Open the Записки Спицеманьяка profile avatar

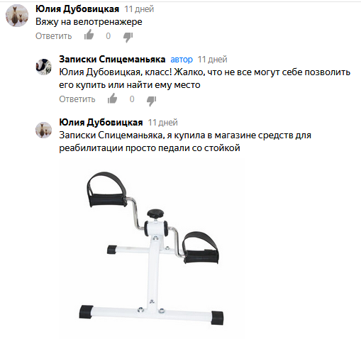[x=43, y=67]
